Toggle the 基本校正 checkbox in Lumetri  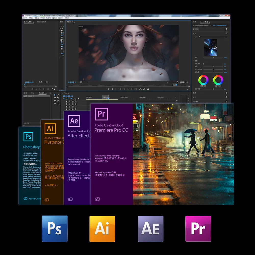pos(226,29)
